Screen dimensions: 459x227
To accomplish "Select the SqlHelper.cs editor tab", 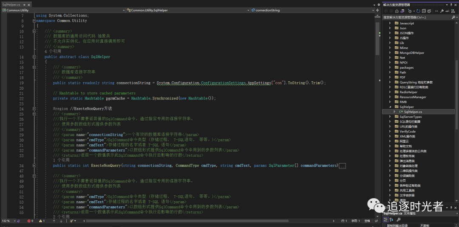I will pos(11,4).
